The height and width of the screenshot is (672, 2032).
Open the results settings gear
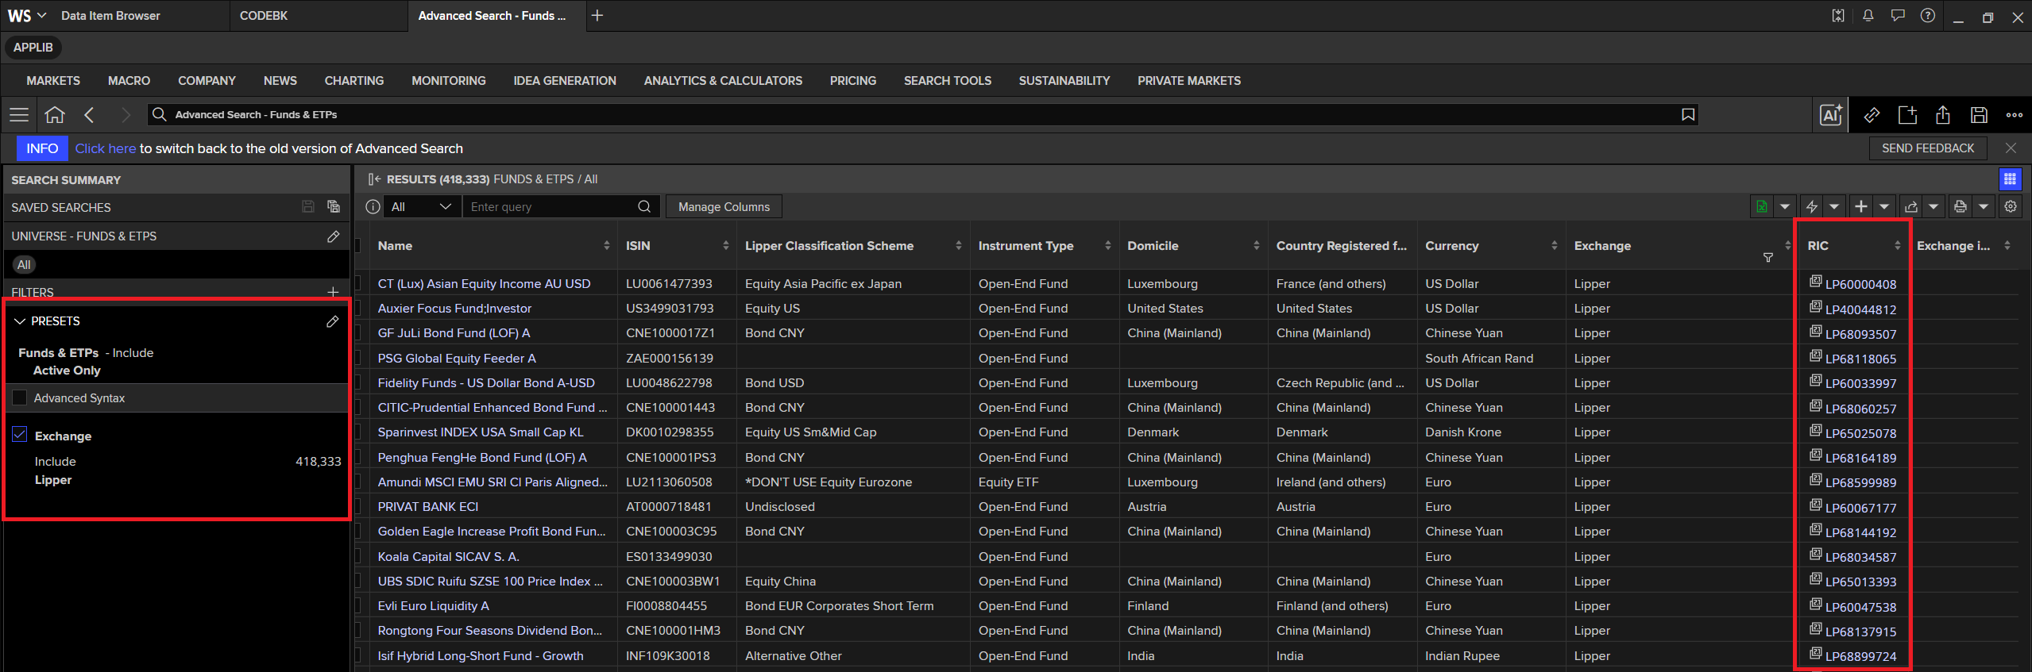click(x=2011, y=207)
